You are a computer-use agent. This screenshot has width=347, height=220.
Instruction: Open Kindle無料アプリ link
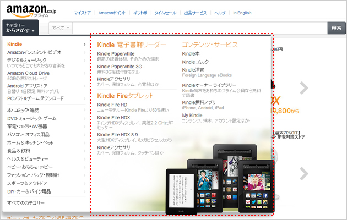[199, 102]
